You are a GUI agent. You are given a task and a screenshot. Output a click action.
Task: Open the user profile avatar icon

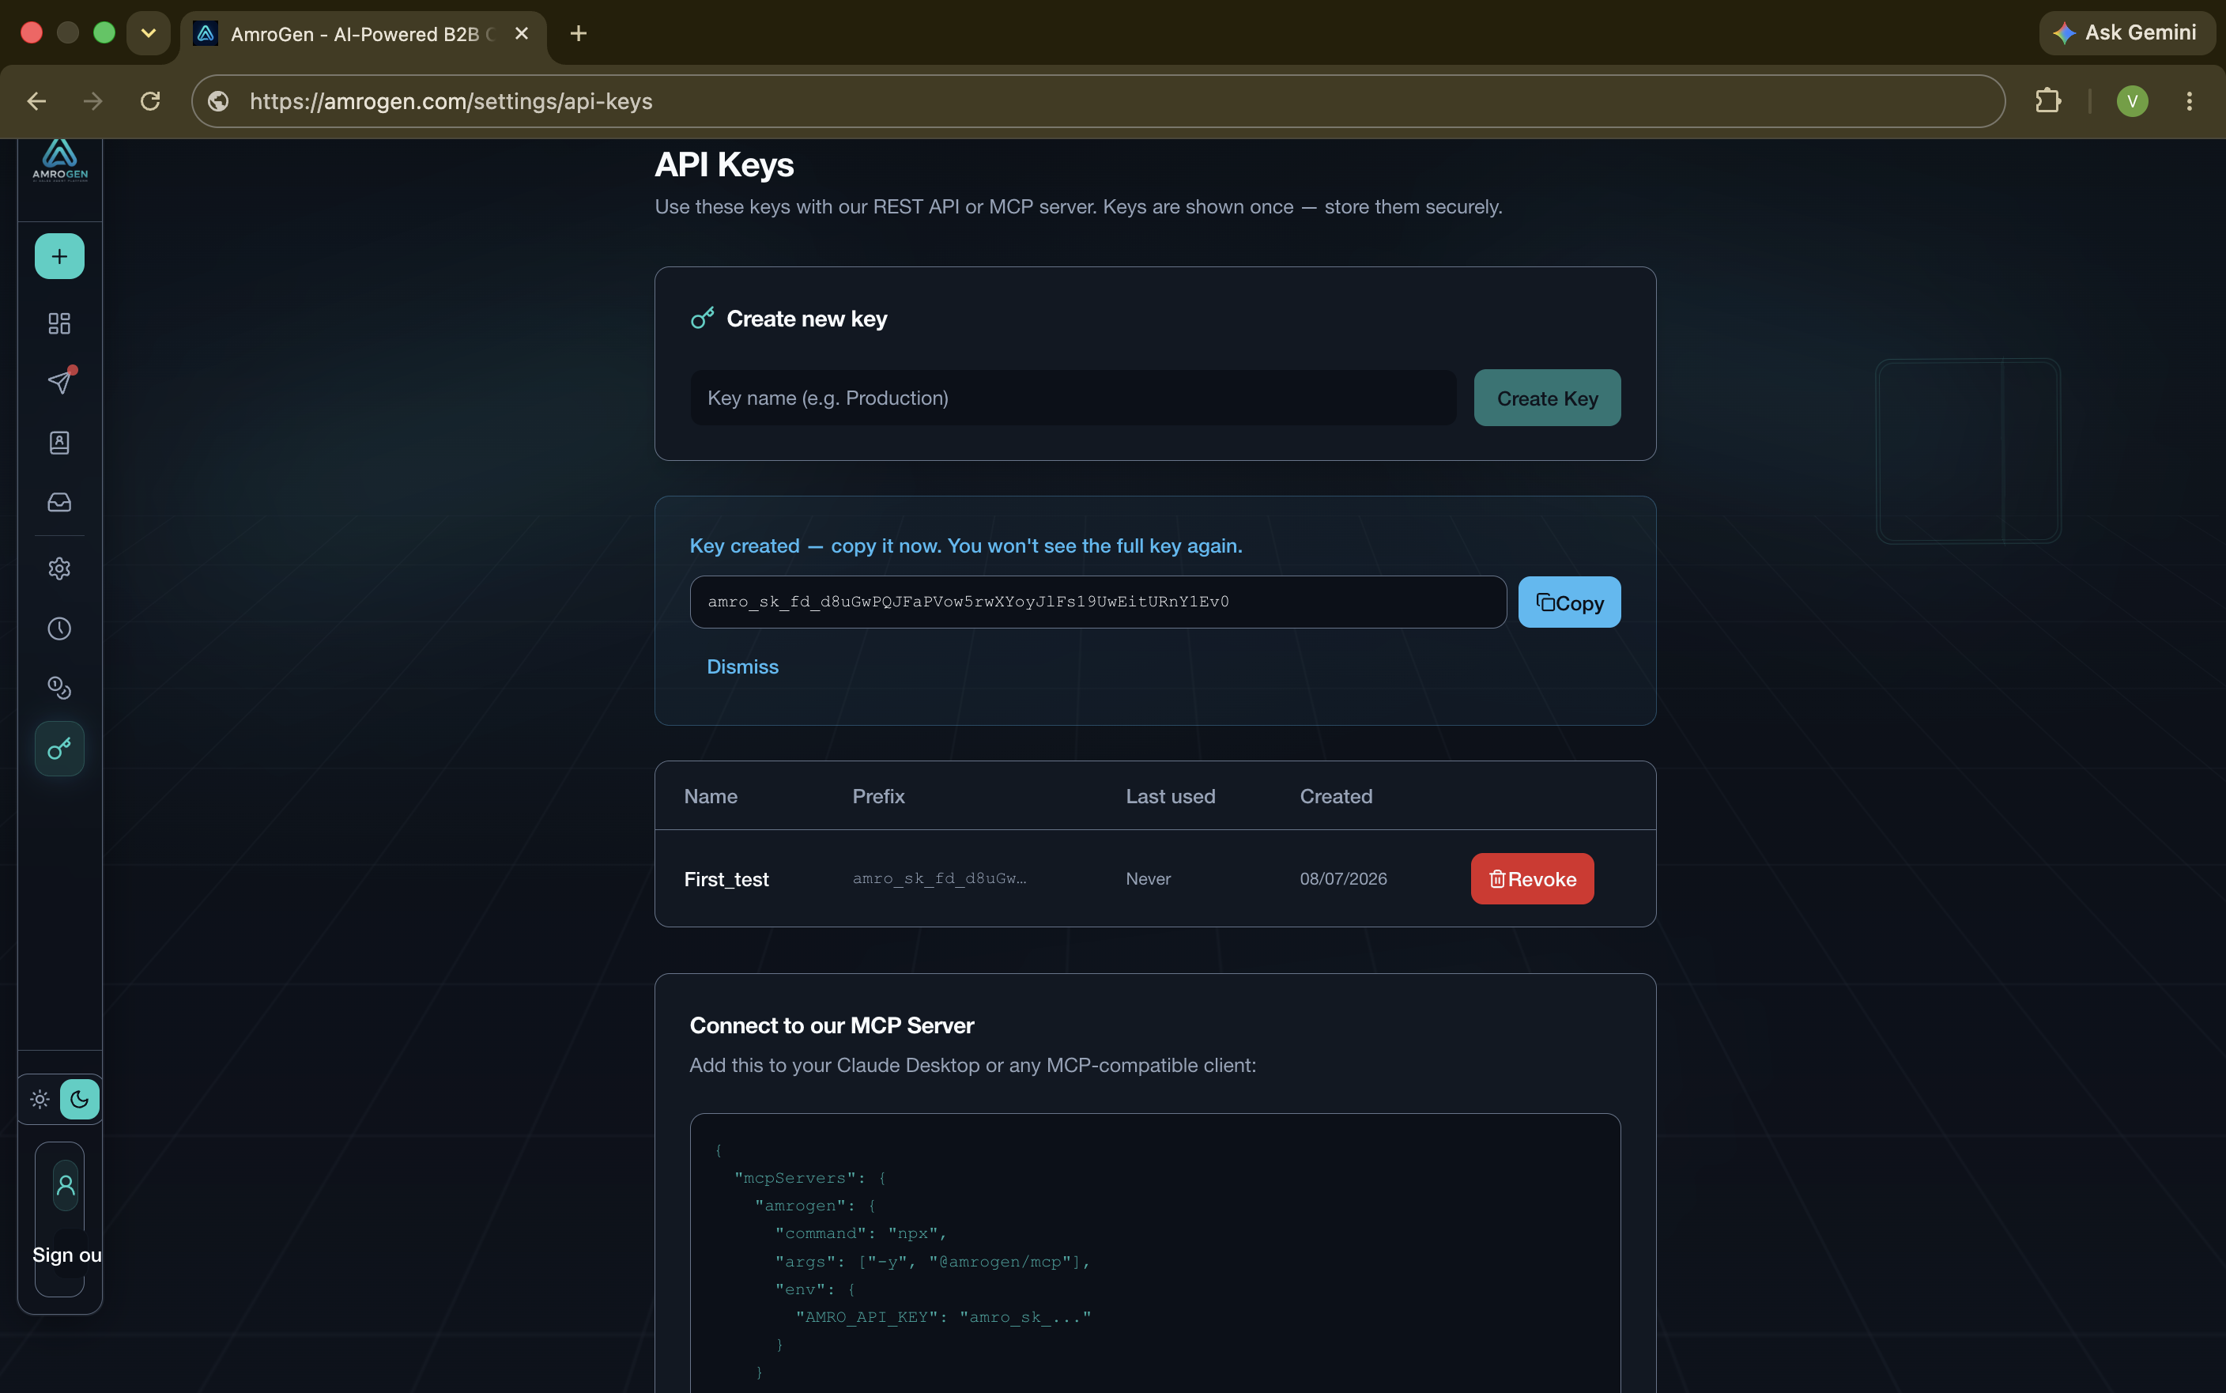click(66, 1186)
